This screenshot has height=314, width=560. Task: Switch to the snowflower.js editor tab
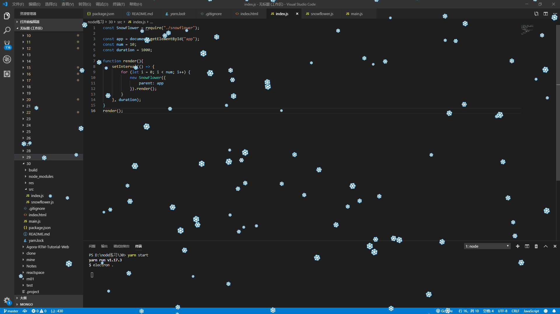click(322, 14)
